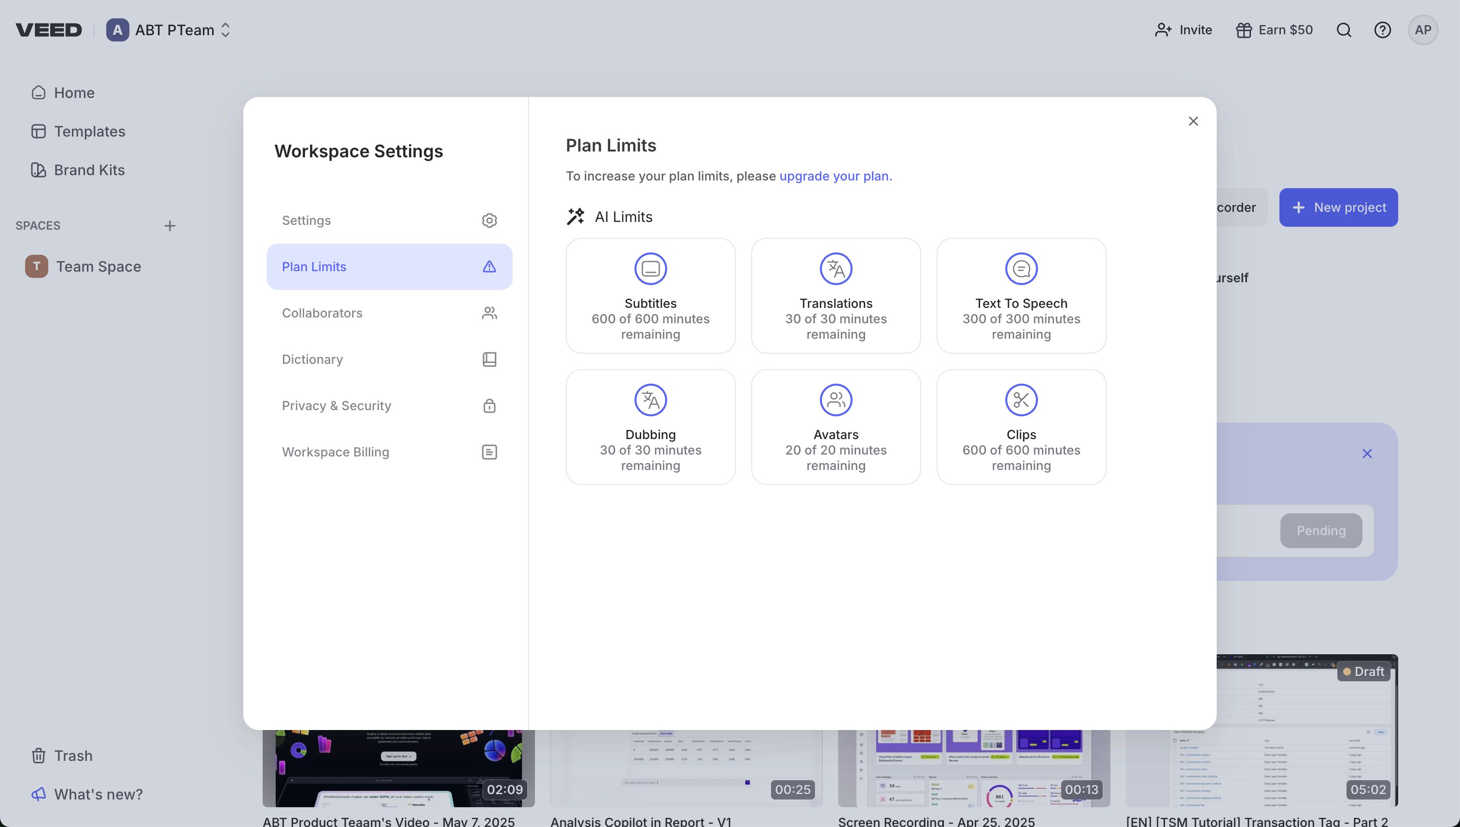
Task: Click the Plan Limits warning triangle icon
Action: pos(489,267)
